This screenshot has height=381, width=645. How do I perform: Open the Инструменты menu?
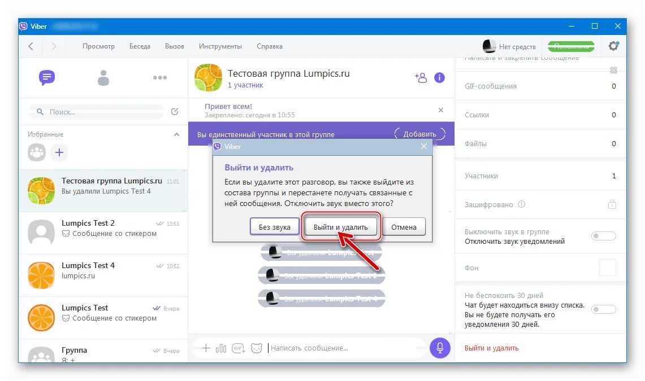pos(220,46)
